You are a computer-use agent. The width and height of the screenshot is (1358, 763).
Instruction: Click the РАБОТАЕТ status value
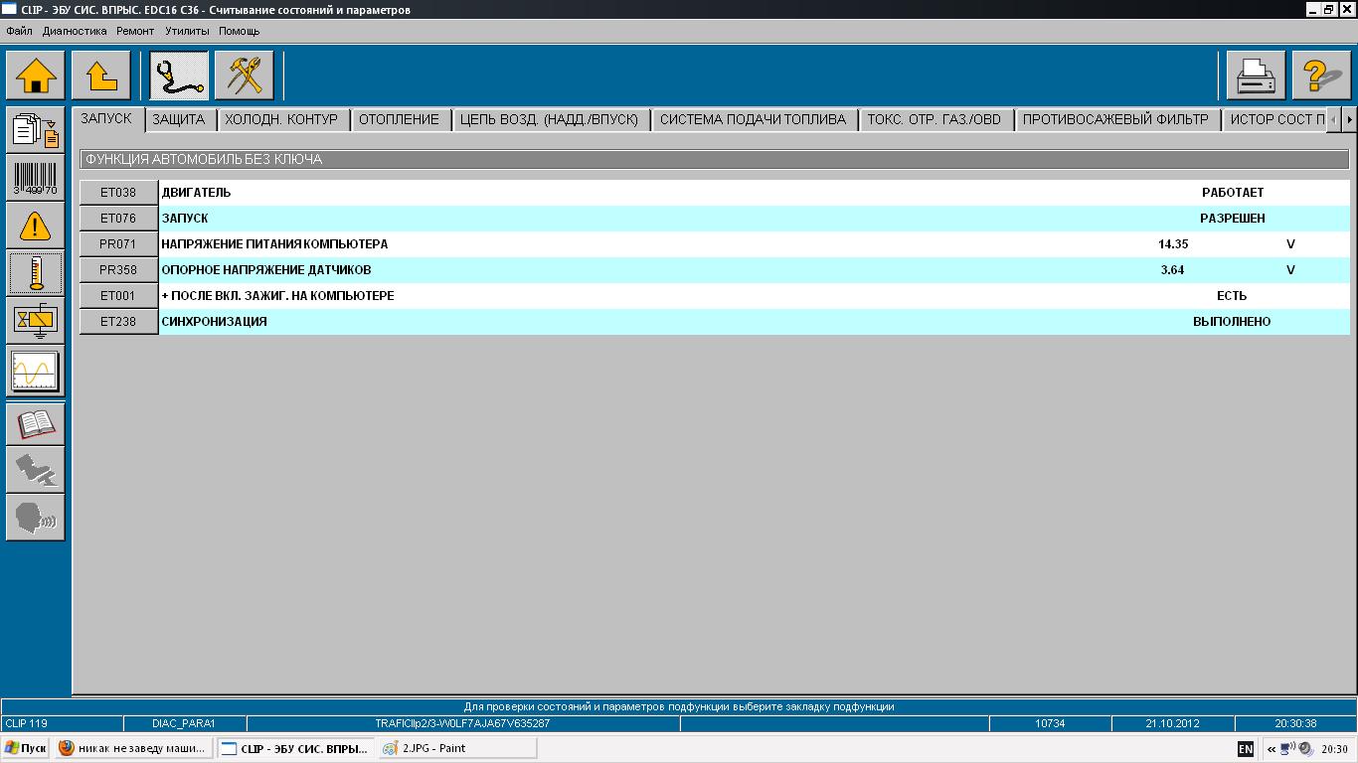tap(1233, 193)
